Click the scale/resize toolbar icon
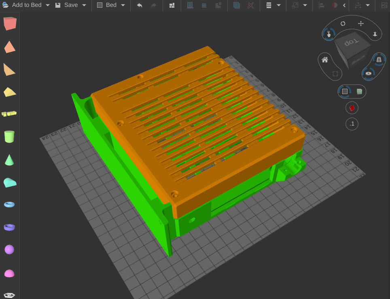Image resolution: width=390 pixels, height=299 pixels. click(295, 5)
